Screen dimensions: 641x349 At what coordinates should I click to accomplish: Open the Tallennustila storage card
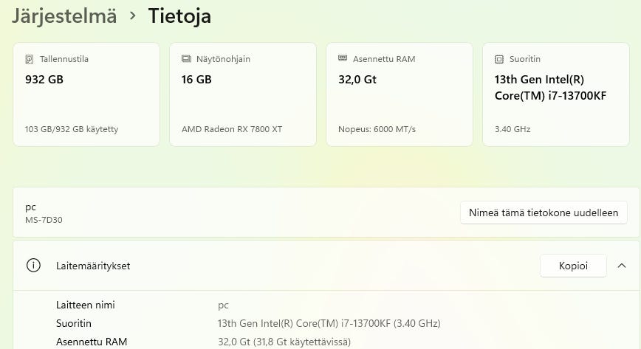[86, 94]
